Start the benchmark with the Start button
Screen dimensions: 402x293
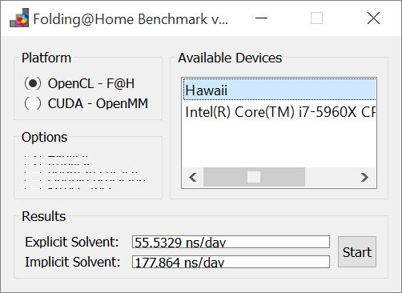357,251
